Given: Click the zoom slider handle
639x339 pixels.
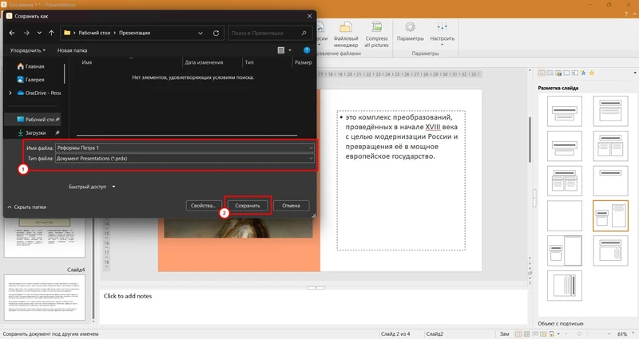Looking at the screenshot, I should click(579, 334).
